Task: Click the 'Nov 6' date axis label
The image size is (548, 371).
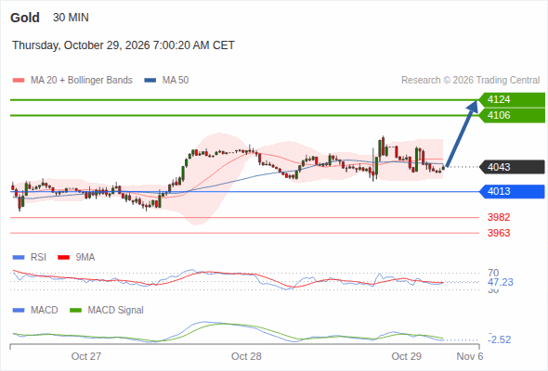Action: coord(470,356)
